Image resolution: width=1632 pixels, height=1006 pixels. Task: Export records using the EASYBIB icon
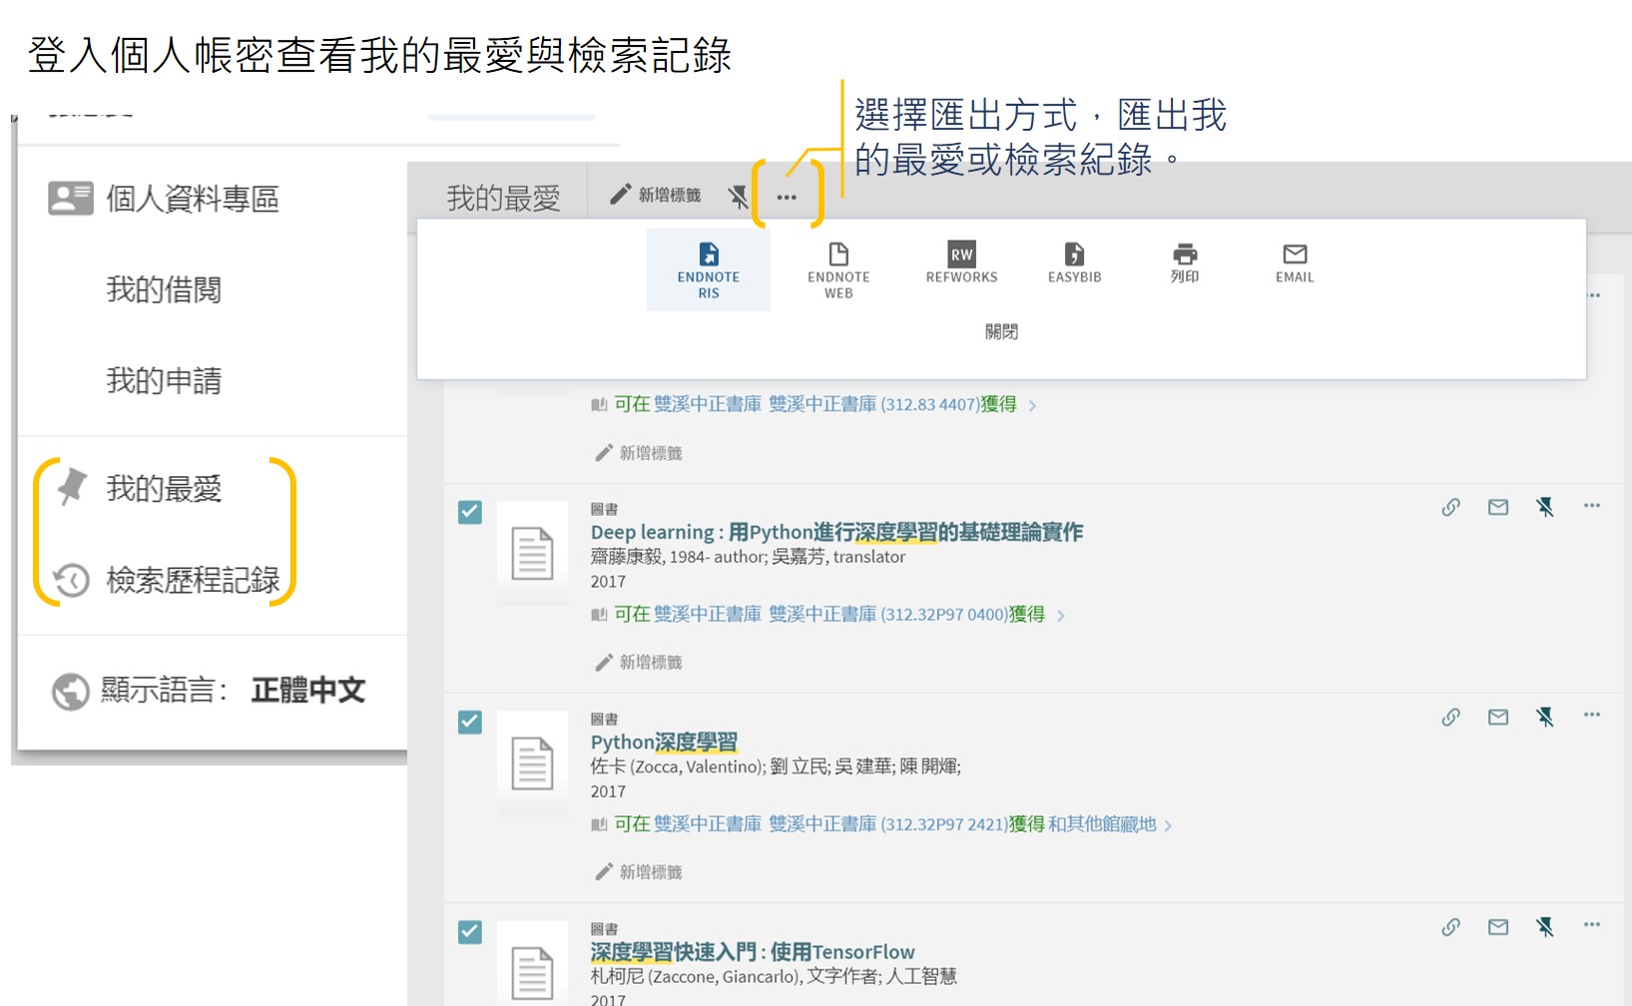1074,261
